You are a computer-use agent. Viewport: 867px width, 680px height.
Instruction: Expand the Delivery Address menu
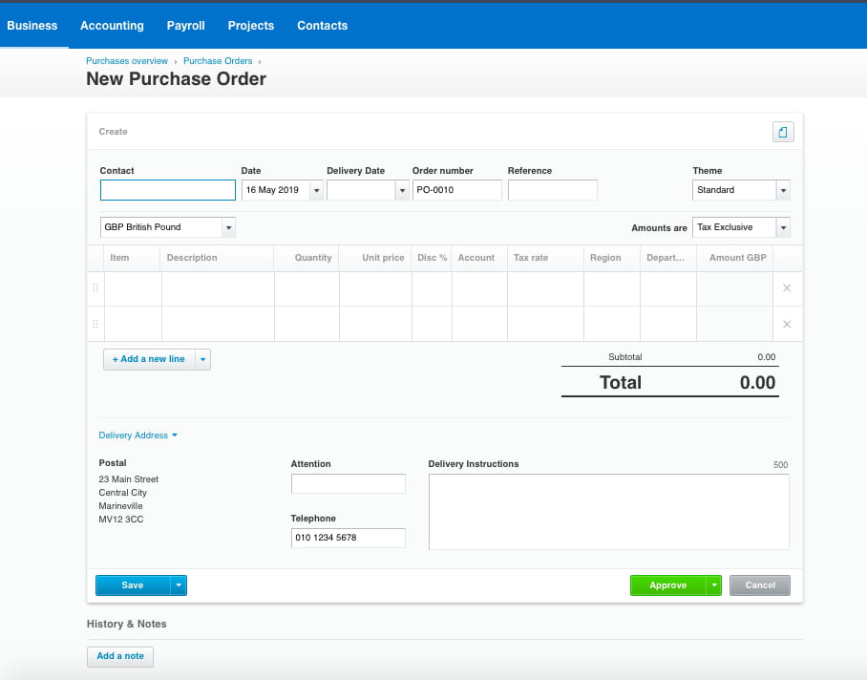pyautogui.click(x=138, y=436)
